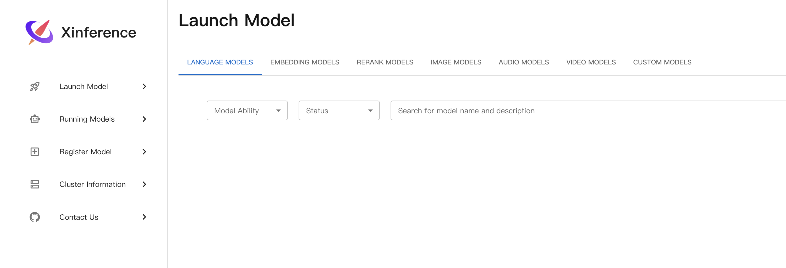Expand the Launch Model sidebar entry
Image resolution: width=786 pixels, height=268 pixels.
point(144,87)
